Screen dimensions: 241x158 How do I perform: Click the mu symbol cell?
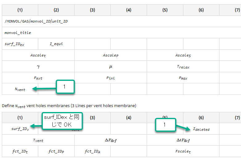(x=111, y=66)
